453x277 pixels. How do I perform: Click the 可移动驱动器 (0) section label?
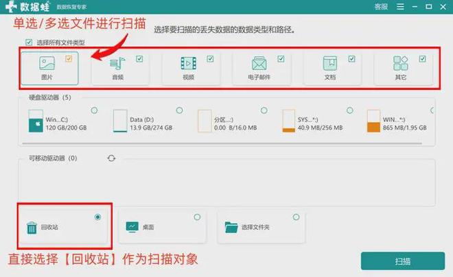click(x=53, y=158)
